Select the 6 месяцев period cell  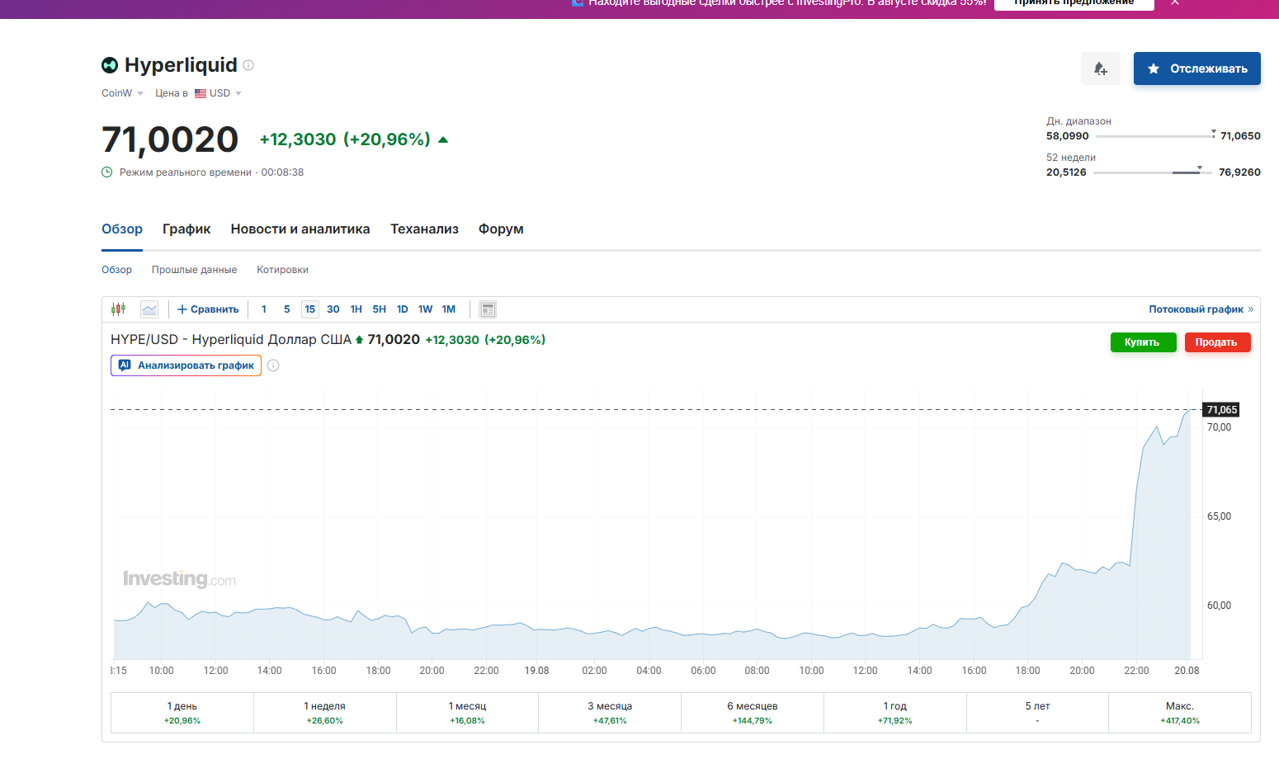[x=753, y=713]
